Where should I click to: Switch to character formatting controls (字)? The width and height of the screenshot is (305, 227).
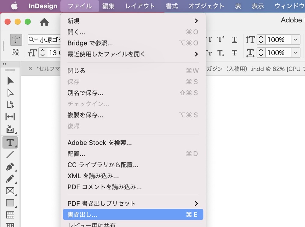point(16,40)
